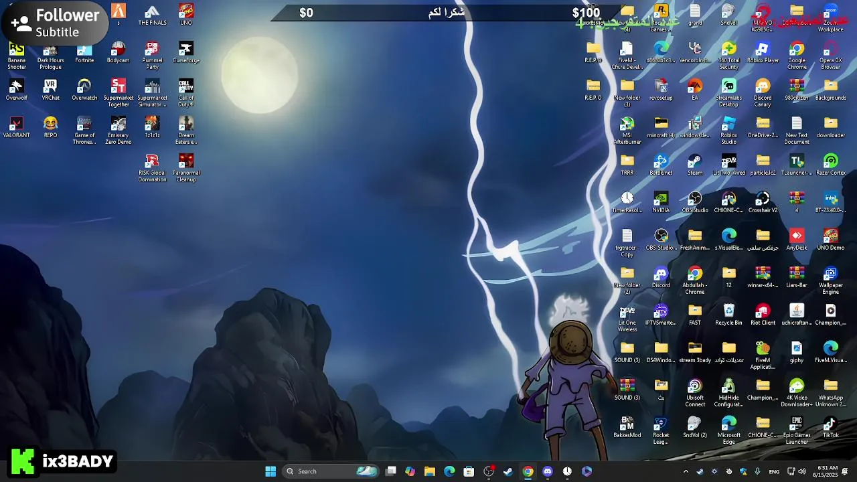Click the taskbar Search box

[331, 471]
